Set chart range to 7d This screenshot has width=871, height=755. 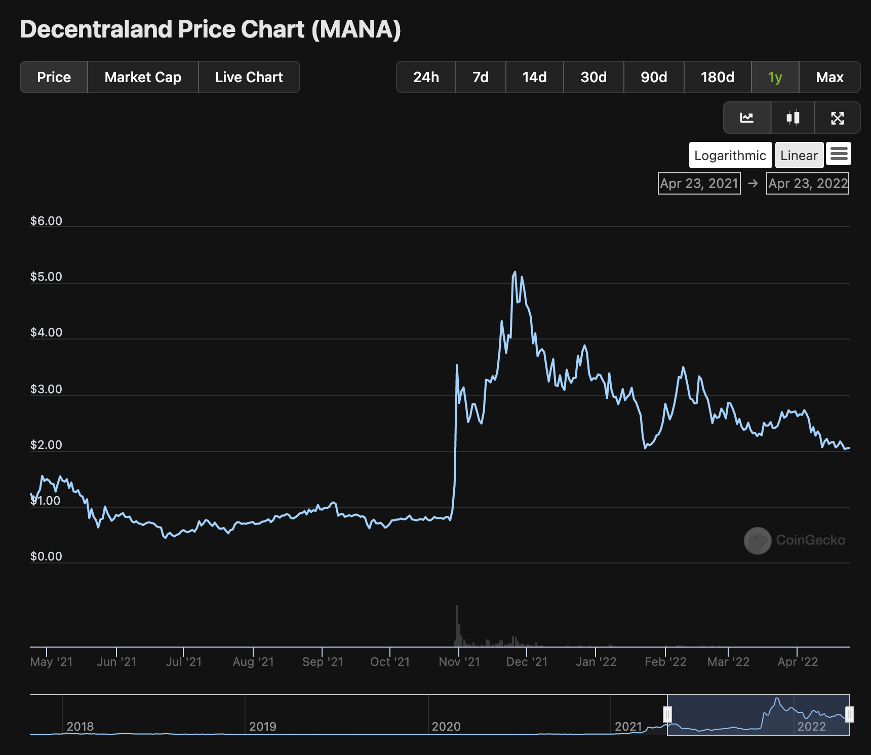point(481,77)
